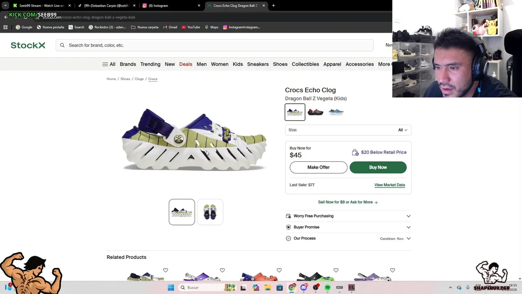Open Spotify from the taskbar
The width and height of the screenshot is (522, 294).
click(x=327, y=287)
